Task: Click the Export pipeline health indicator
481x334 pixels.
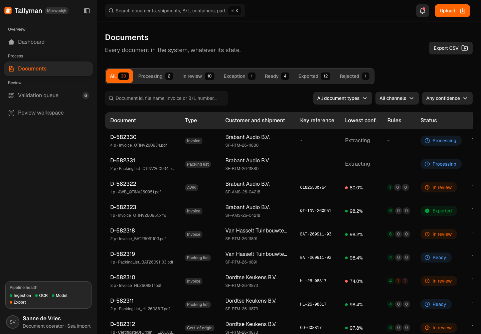Action: point(18,302)
